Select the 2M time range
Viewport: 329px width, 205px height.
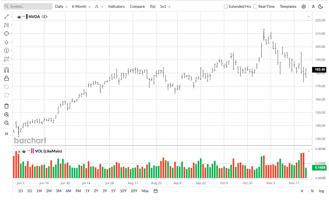[49, 191]
